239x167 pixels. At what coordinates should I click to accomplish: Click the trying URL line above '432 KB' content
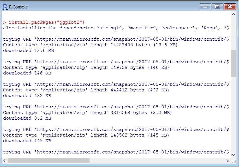click(116, 84)
